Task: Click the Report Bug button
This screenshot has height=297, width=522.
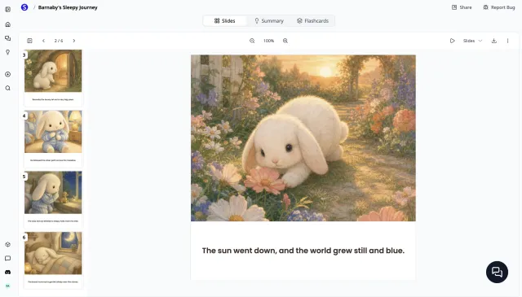Action: pos(499,7)
